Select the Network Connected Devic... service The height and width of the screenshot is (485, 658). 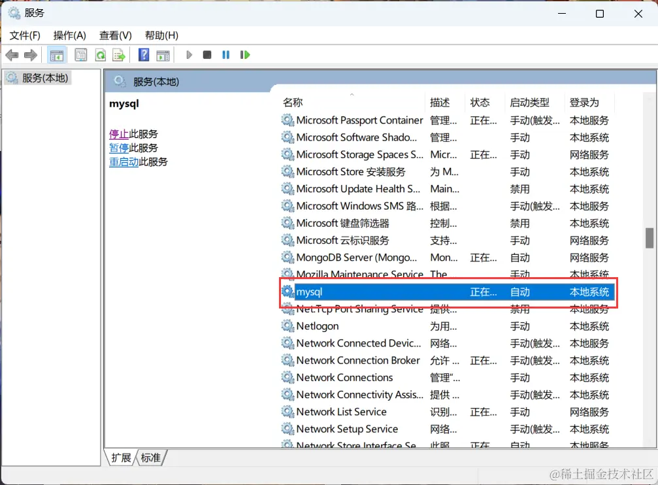tap(447, 344)
